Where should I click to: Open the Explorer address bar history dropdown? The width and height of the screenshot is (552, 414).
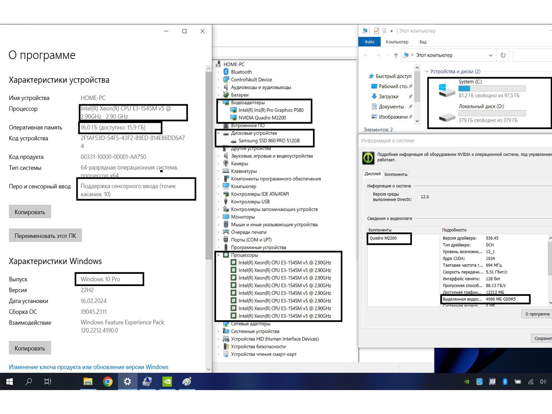[491, 55]
